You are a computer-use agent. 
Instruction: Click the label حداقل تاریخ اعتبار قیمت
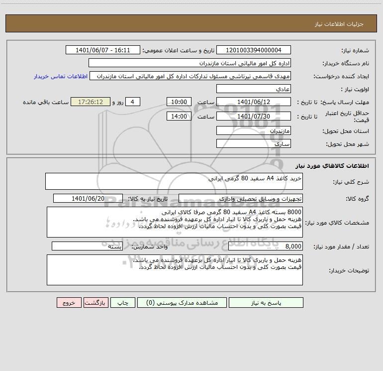[x=347, y=117]
